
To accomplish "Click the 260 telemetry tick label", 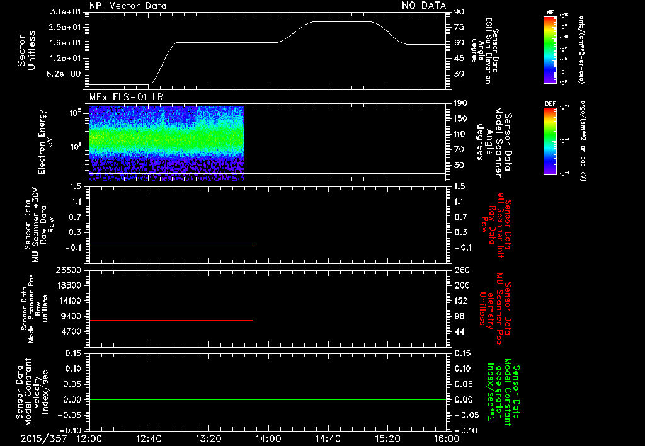I will [x=462, y=270].
